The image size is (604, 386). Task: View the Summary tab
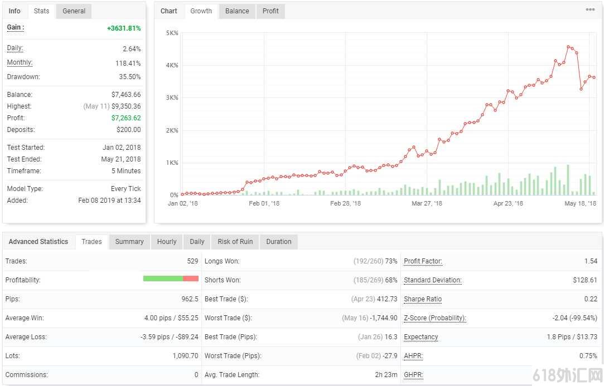129,242
